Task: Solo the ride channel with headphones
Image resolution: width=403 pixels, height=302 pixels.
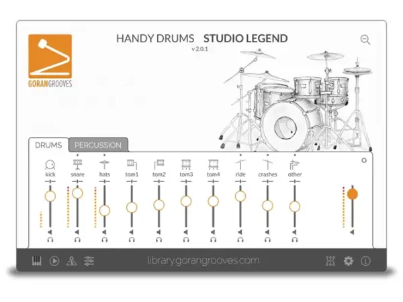Action: click(240, 240)
